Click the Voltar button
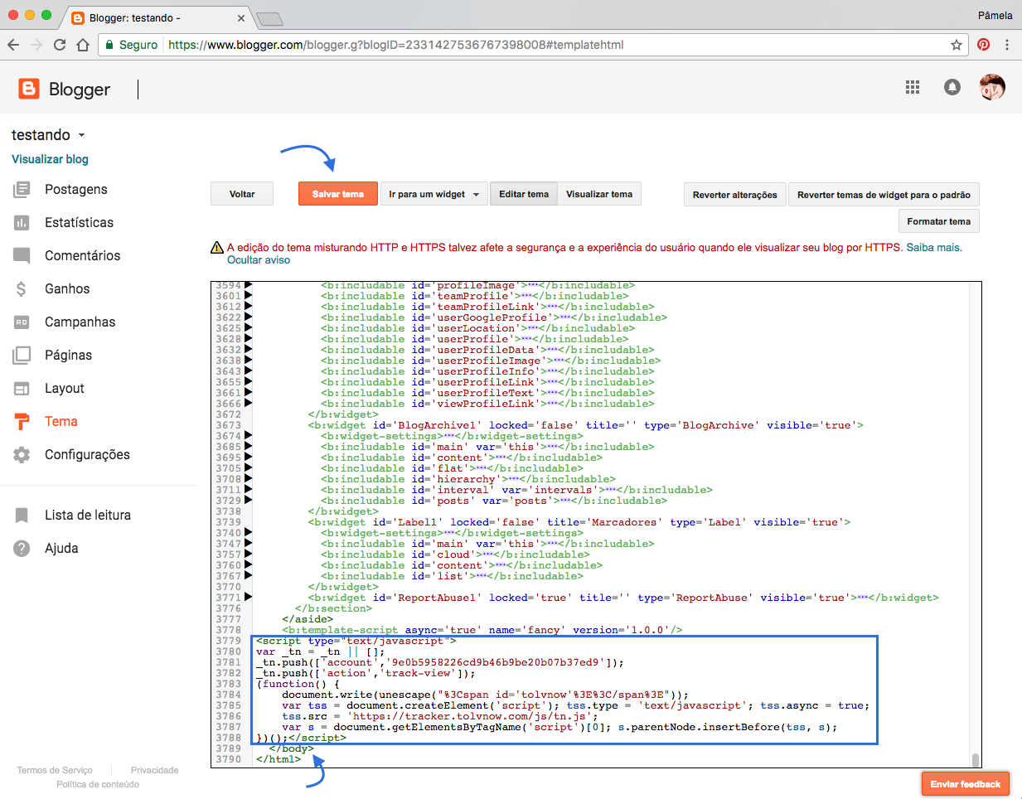Screen dimensions: 1022x799 [x=242, y=194]
